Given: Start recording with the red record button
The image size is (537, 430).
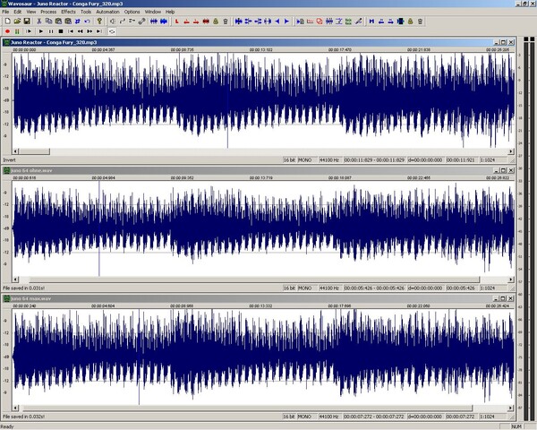Looking at the screenshot, I should click(x=7, y=31).
